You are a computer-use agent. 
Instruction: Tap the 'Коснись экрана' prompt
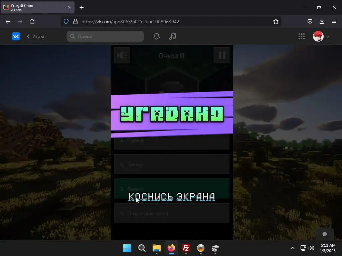tap(172, 196)
